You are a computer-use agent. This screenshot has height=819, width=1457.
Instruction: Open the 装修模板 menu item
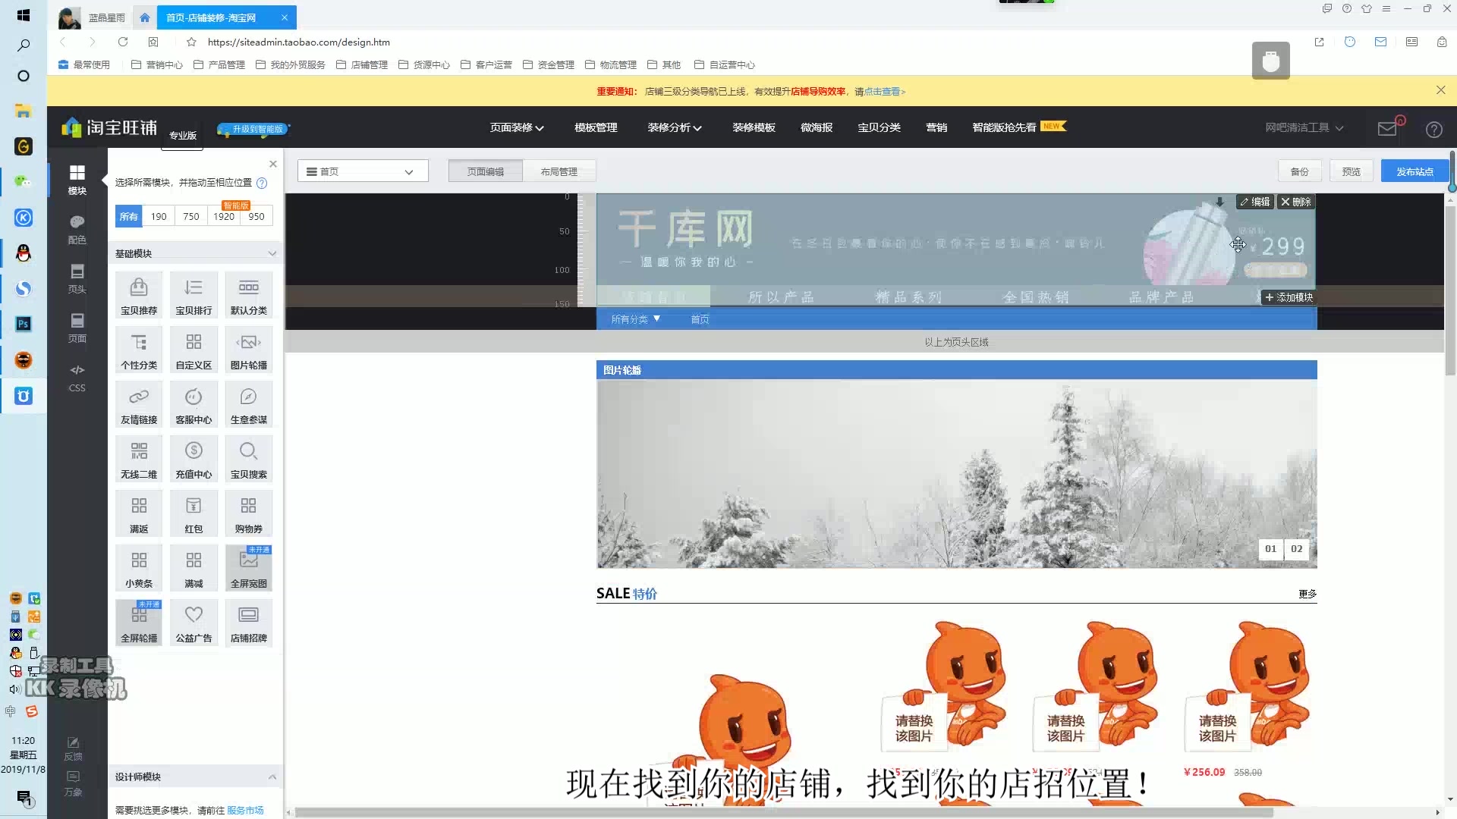[754, 127]
